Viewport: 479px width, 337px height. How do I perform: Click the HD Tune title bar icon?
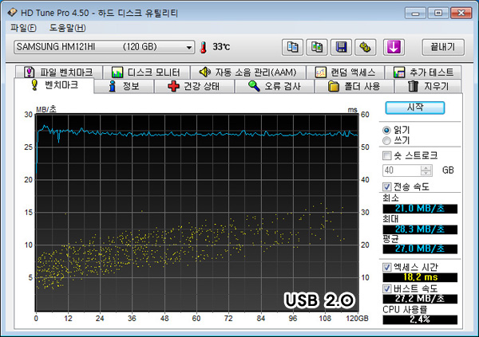pos(12,13)
